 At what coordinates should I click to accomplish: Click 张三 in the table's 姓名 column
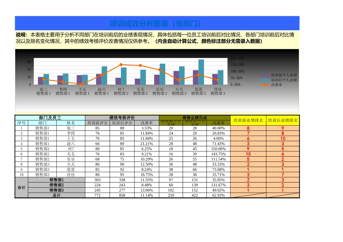coord(71,128)
